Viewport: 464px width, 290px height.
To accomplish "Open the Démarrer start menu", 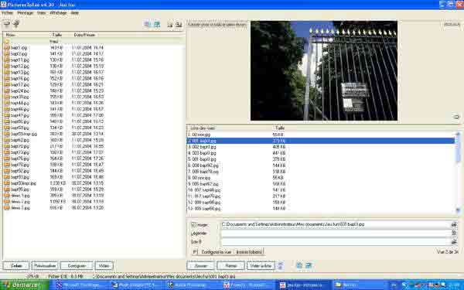I will click(24, 285).
